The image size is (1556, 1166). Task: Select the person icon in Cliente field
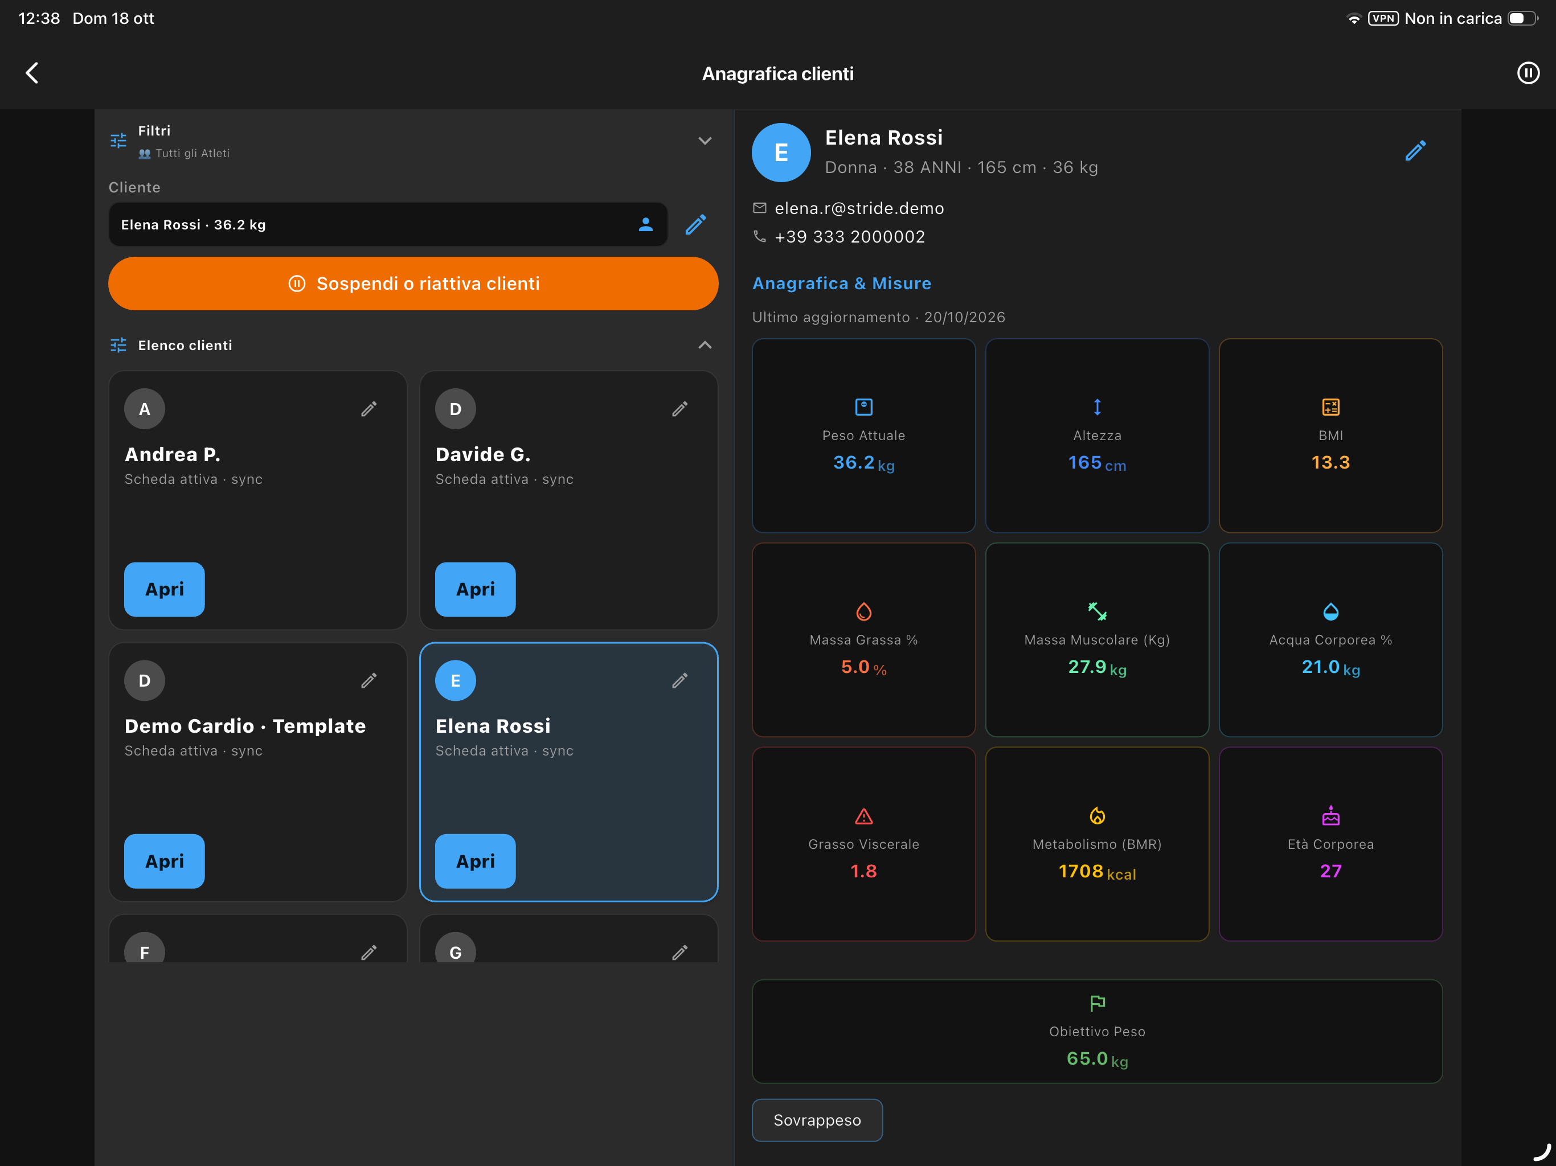point(645,224)
